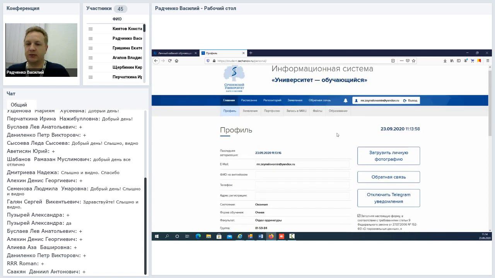Image resolution: width=495 pixels, height=278 pixels.
Task: Reload the Sechenov profile page
Action: pos(169,61)
